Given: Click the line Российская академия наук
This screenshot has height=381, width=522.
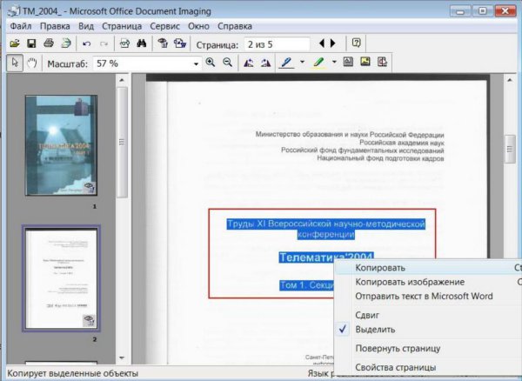Looking at the screenshot, I should click(401, 143).
